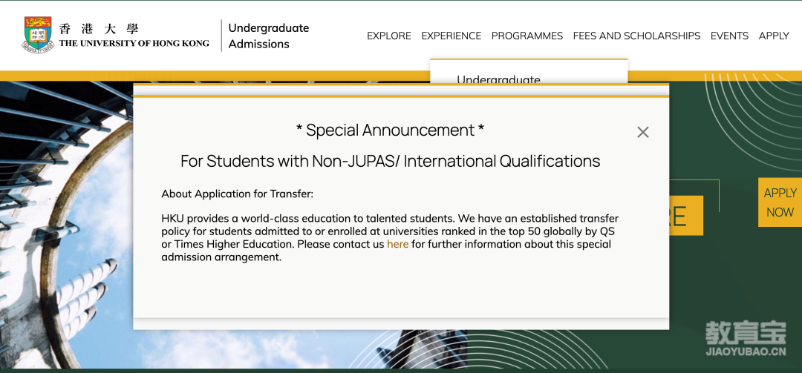Open FEES AND SCHOLARSHIPS menu

[x=636, y=36]
